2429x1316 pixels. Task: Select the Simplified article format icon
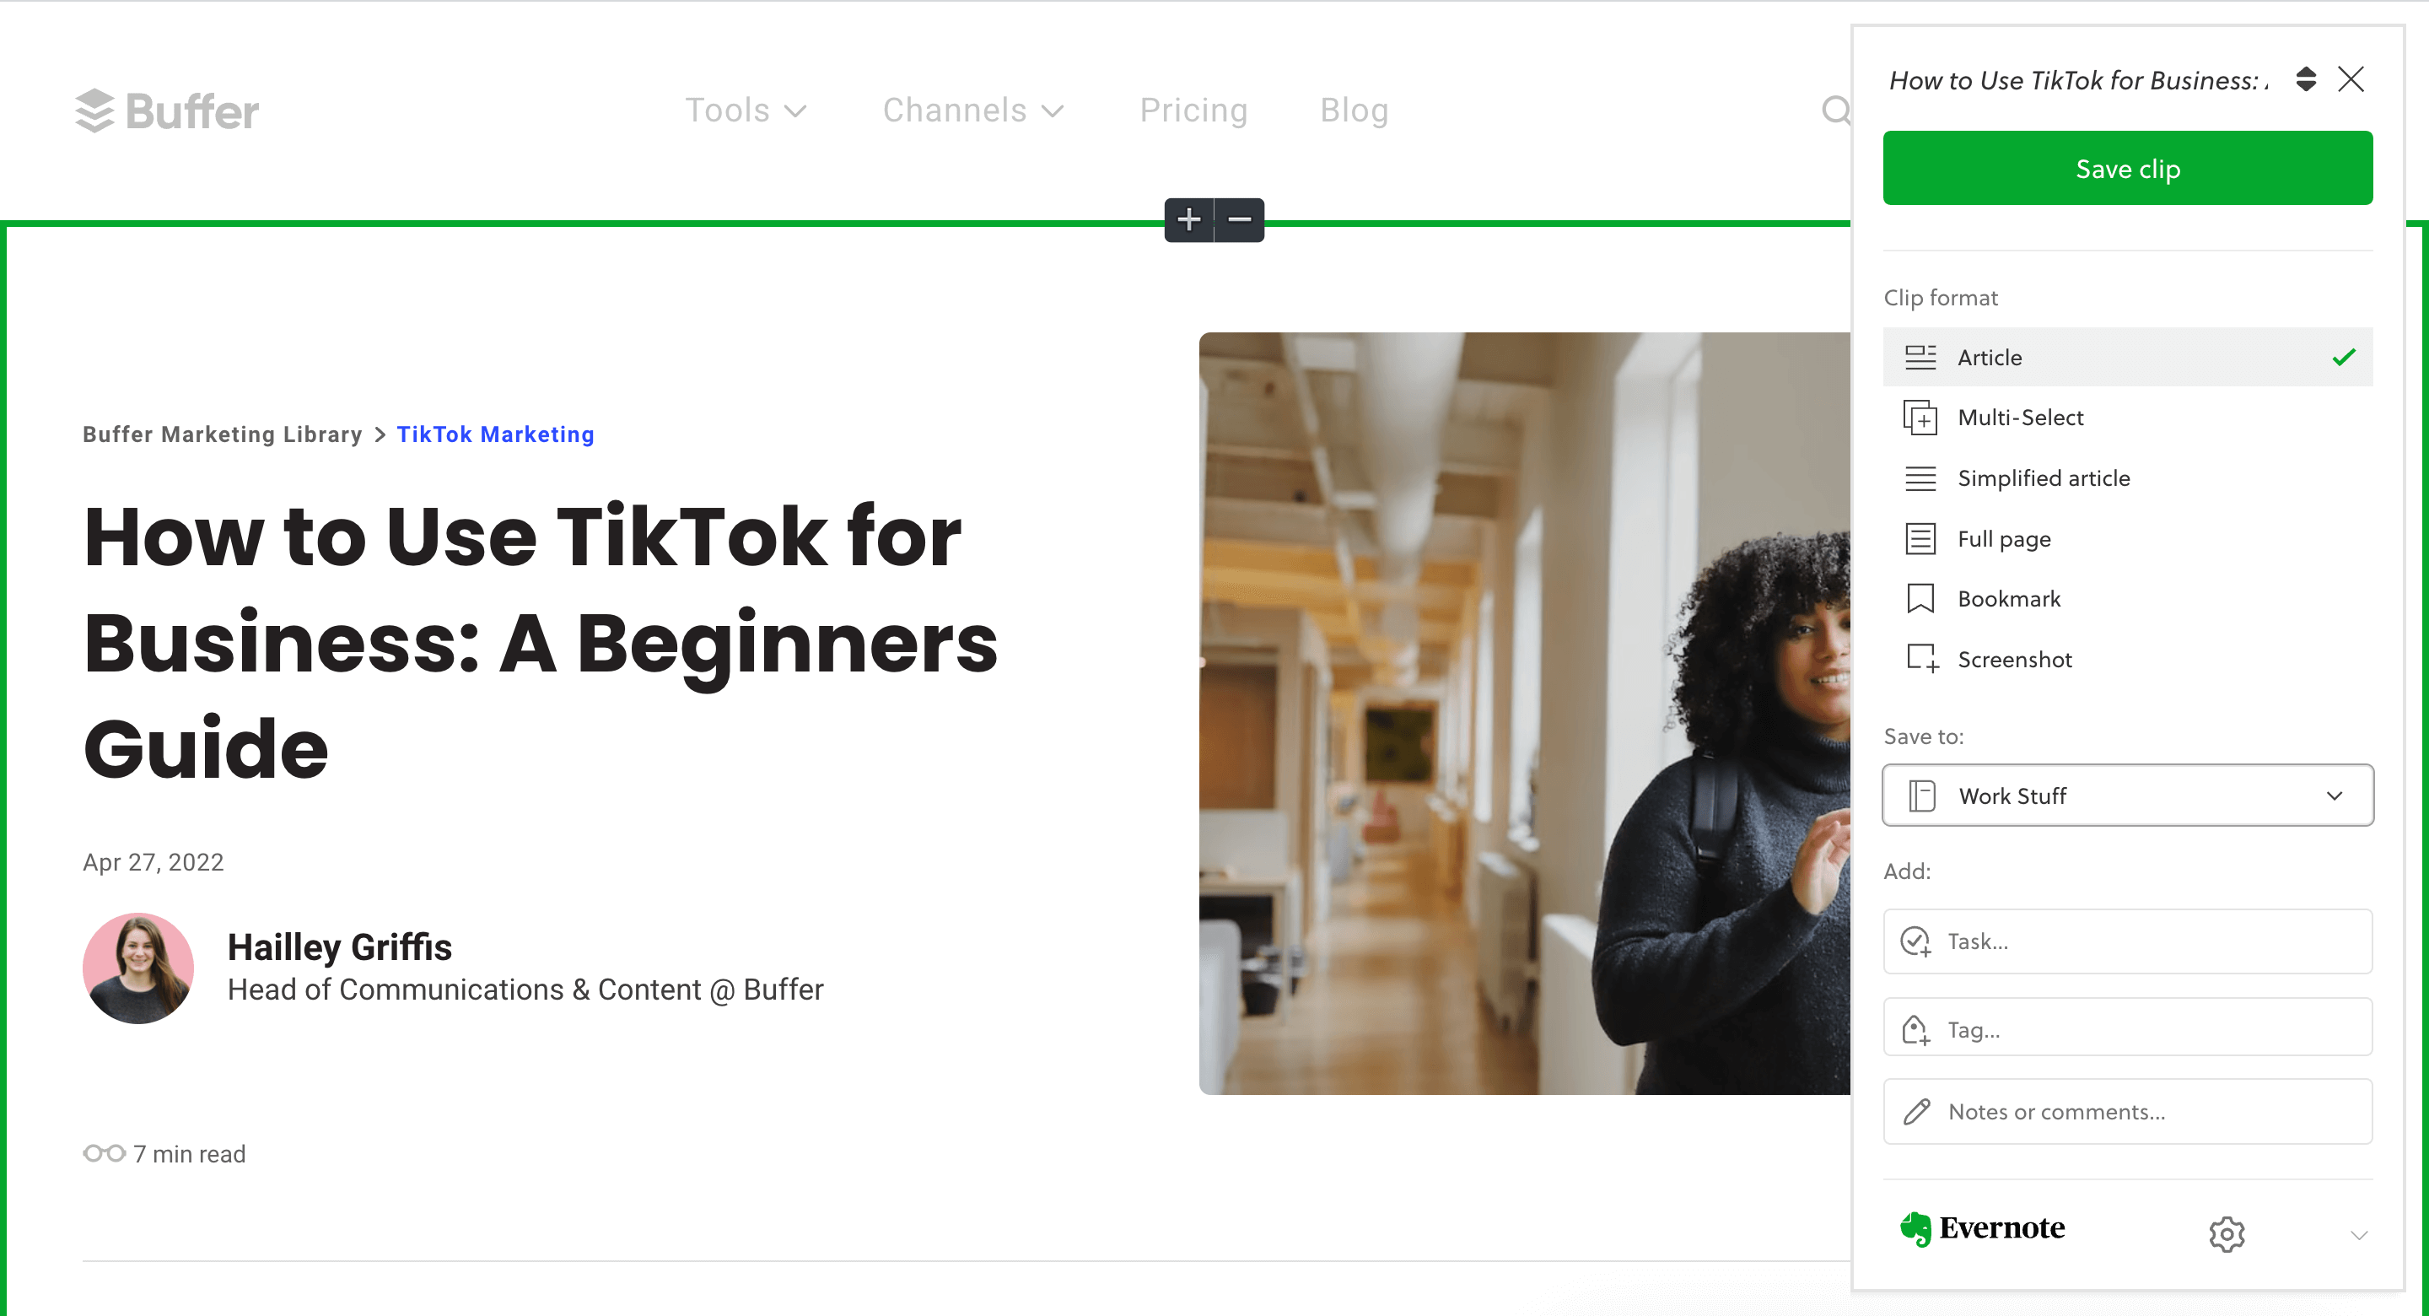(x=1920, y=478)
